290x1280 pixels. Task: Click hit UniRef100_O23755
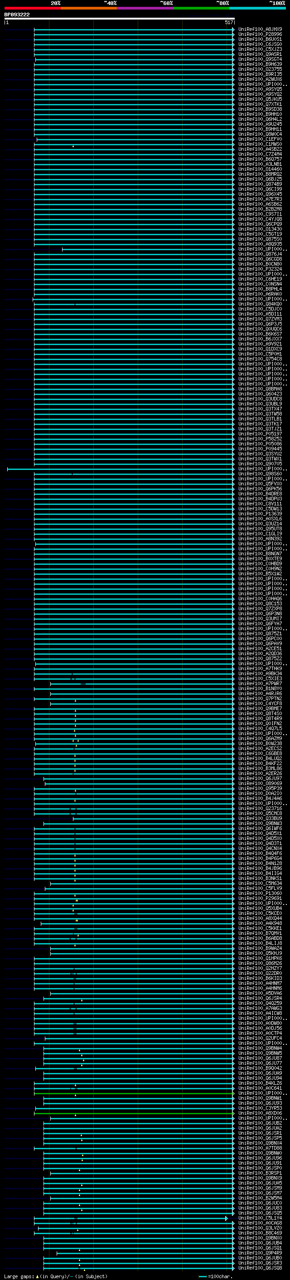click(260, 69)
